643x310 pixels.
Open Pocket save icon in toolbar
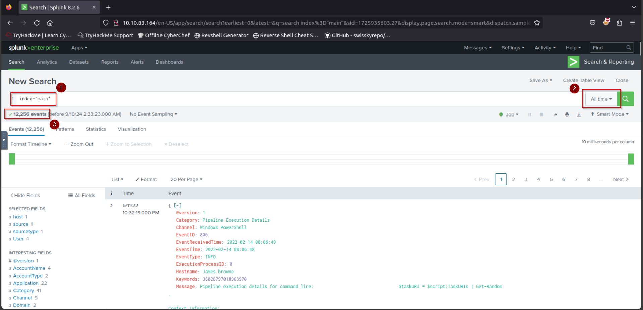[593, 23]
